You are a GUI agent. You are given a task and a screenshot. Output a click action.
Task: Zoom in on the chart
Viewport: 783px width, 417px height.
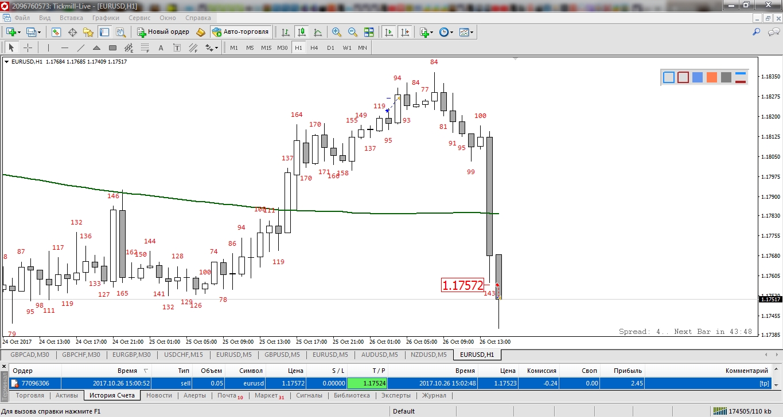[337, 32]
